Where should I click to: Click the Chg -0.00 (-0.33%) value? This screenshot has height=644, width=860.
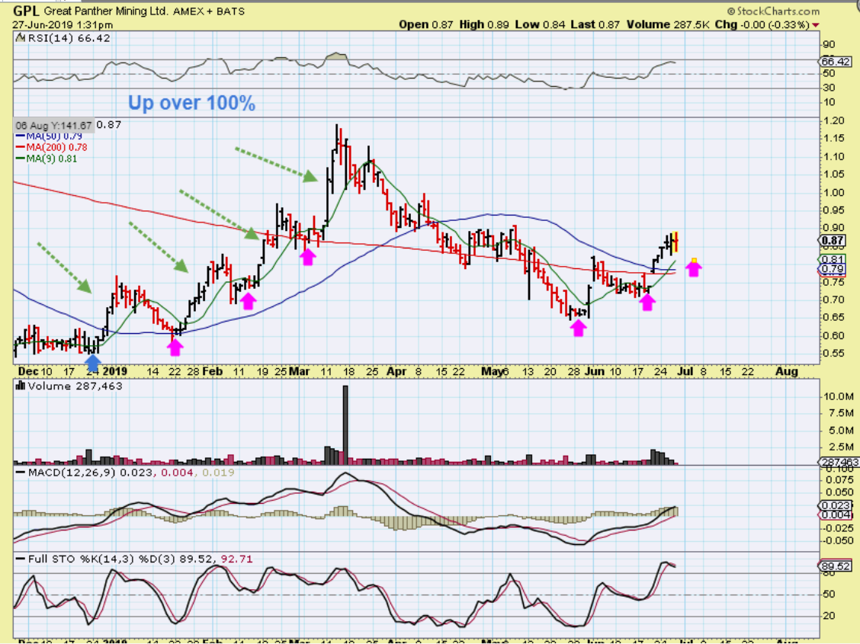(x=762, y=24)
